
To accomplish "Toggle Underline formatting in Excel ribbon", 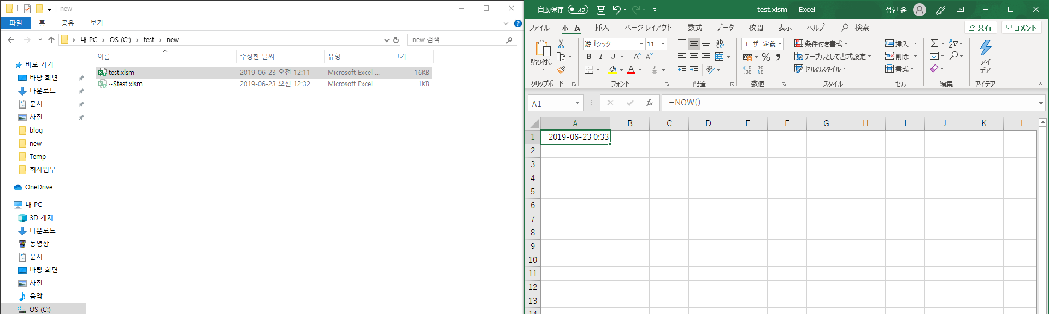I will (612, 57).
